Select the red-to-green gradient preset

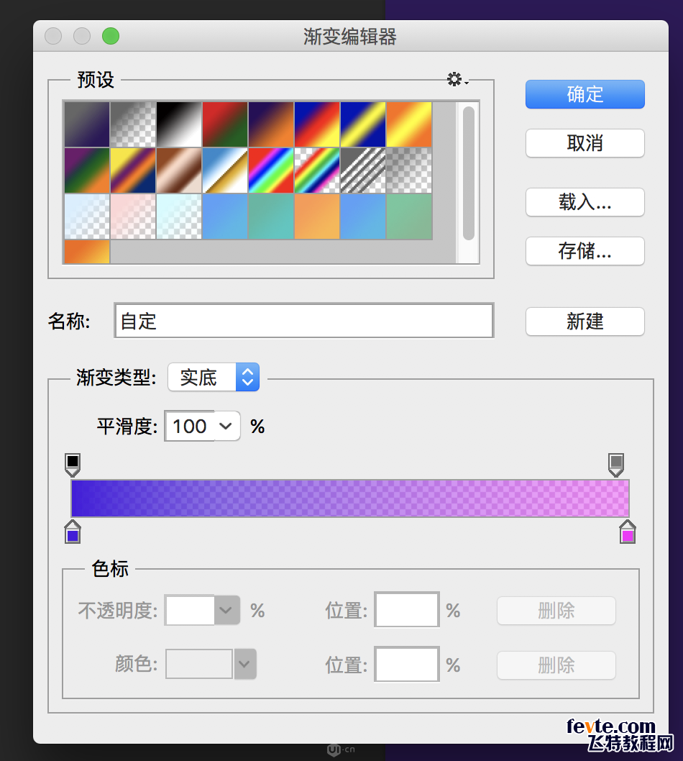coord(225,124)
